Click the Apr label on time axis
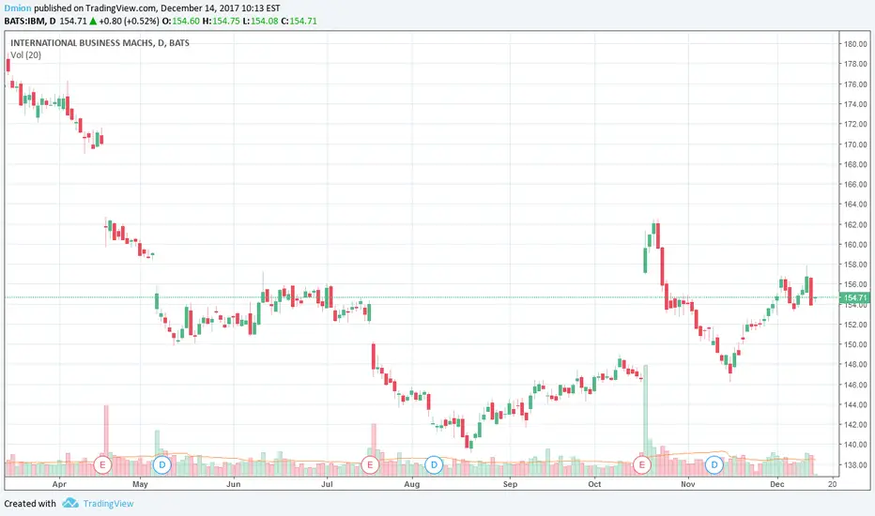Image resolution: width=875 pixels, height=516 pixels. point(59,484)
